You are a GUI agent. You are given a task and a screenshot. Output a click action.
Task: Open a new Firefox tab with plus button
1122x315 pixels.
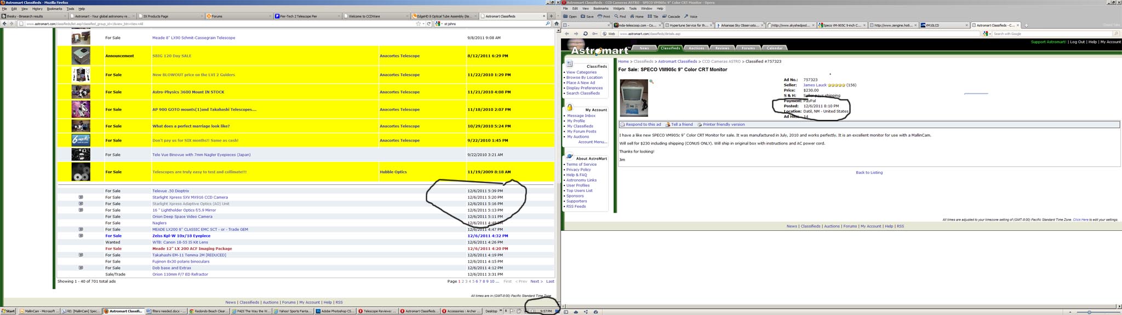click(x=552, y=16)
